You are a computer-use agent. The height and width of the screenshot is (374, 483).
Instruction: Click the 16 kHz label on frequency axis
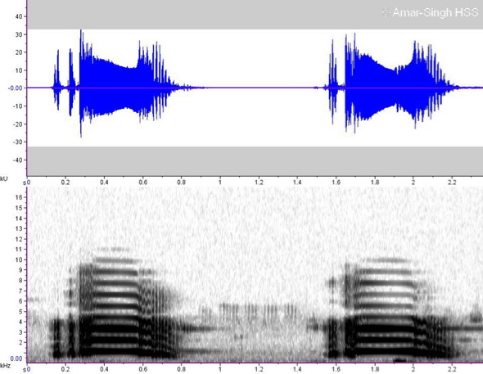[x=19, y=197]
